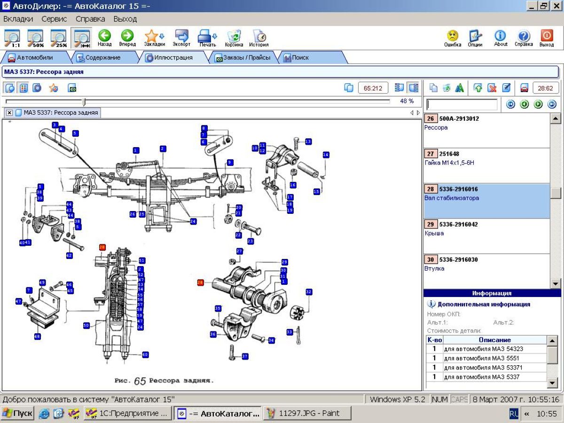Viewport: 564px width, 423px height.
Task: Toggle the active right-list layout button
Action: point(413,88)
